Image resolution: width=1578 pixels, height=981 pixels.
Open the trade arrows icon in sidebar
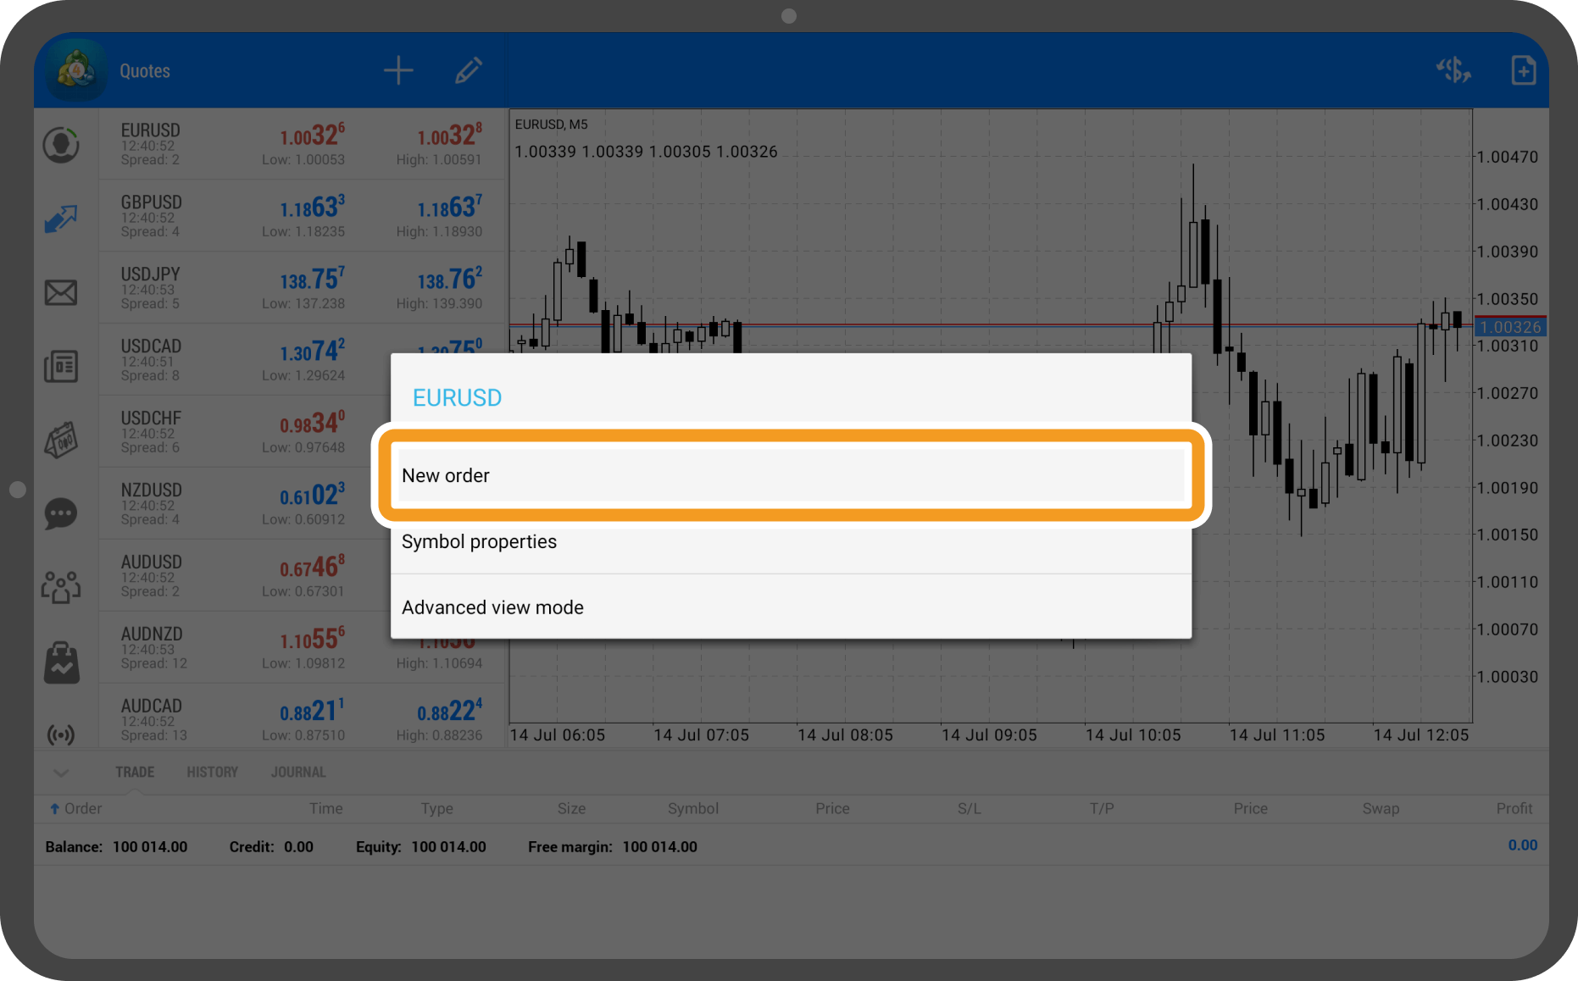[61, 219]
